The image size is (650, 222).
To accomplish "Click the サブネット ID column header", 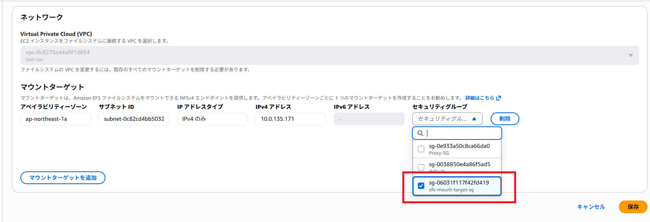I will point(116,107).
